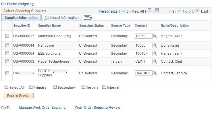Click the next row arrow icon
214x113 pixels.
coord(197,10)
